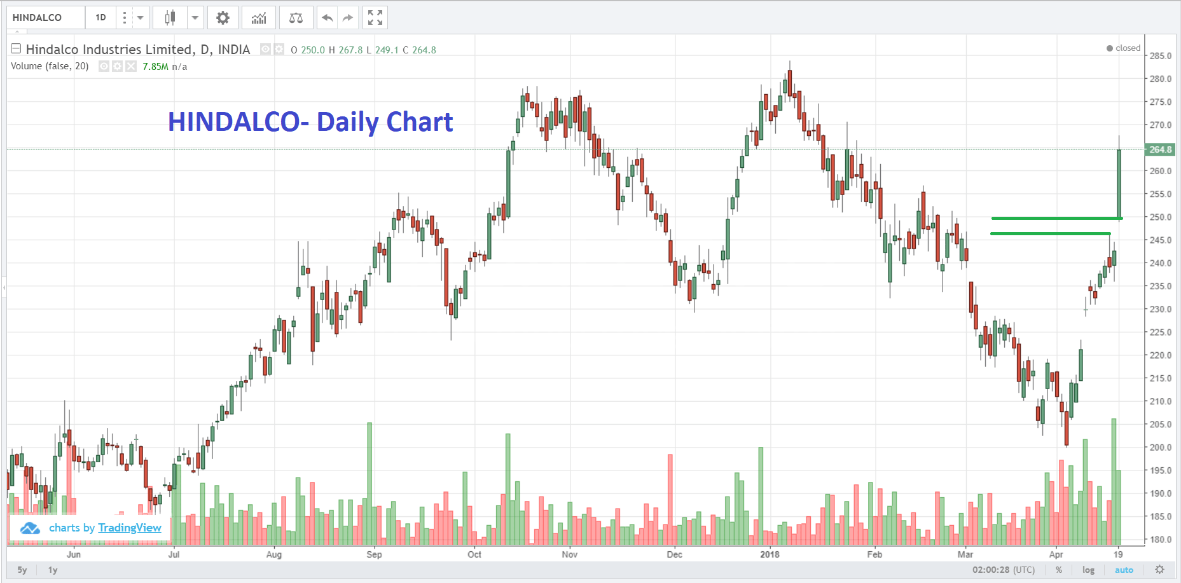The image size is (1181, 583).
Task: Open bottom-right chart settings gear
Action: pos(1159,570)
